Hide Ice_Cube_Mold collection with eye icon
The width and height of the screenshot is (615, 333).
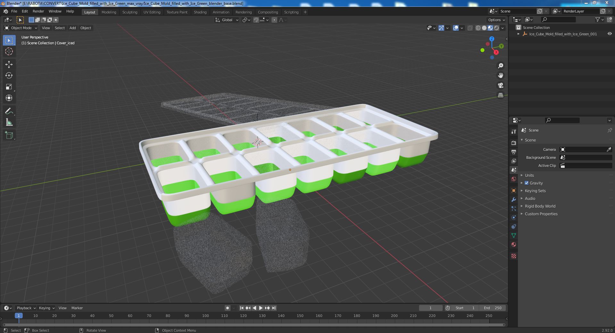click(610, 34)
